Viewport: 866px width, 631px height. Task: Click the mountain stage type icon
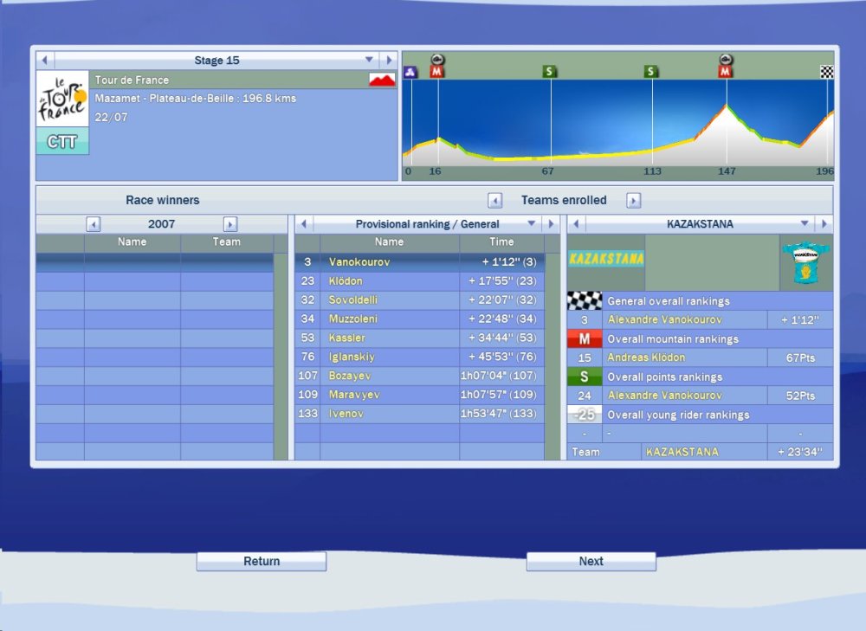(x=382, y=80)
